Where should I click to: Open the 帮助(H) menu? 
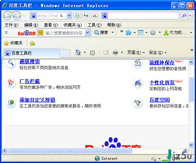(x=114, y=25)
